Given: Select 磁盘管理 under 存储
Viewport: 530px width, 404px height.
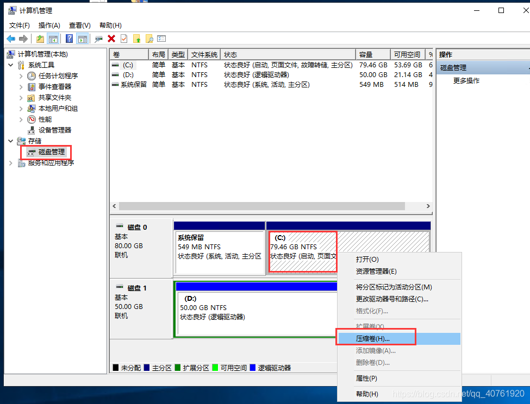Looking at the screenshot, I should 52,152.
